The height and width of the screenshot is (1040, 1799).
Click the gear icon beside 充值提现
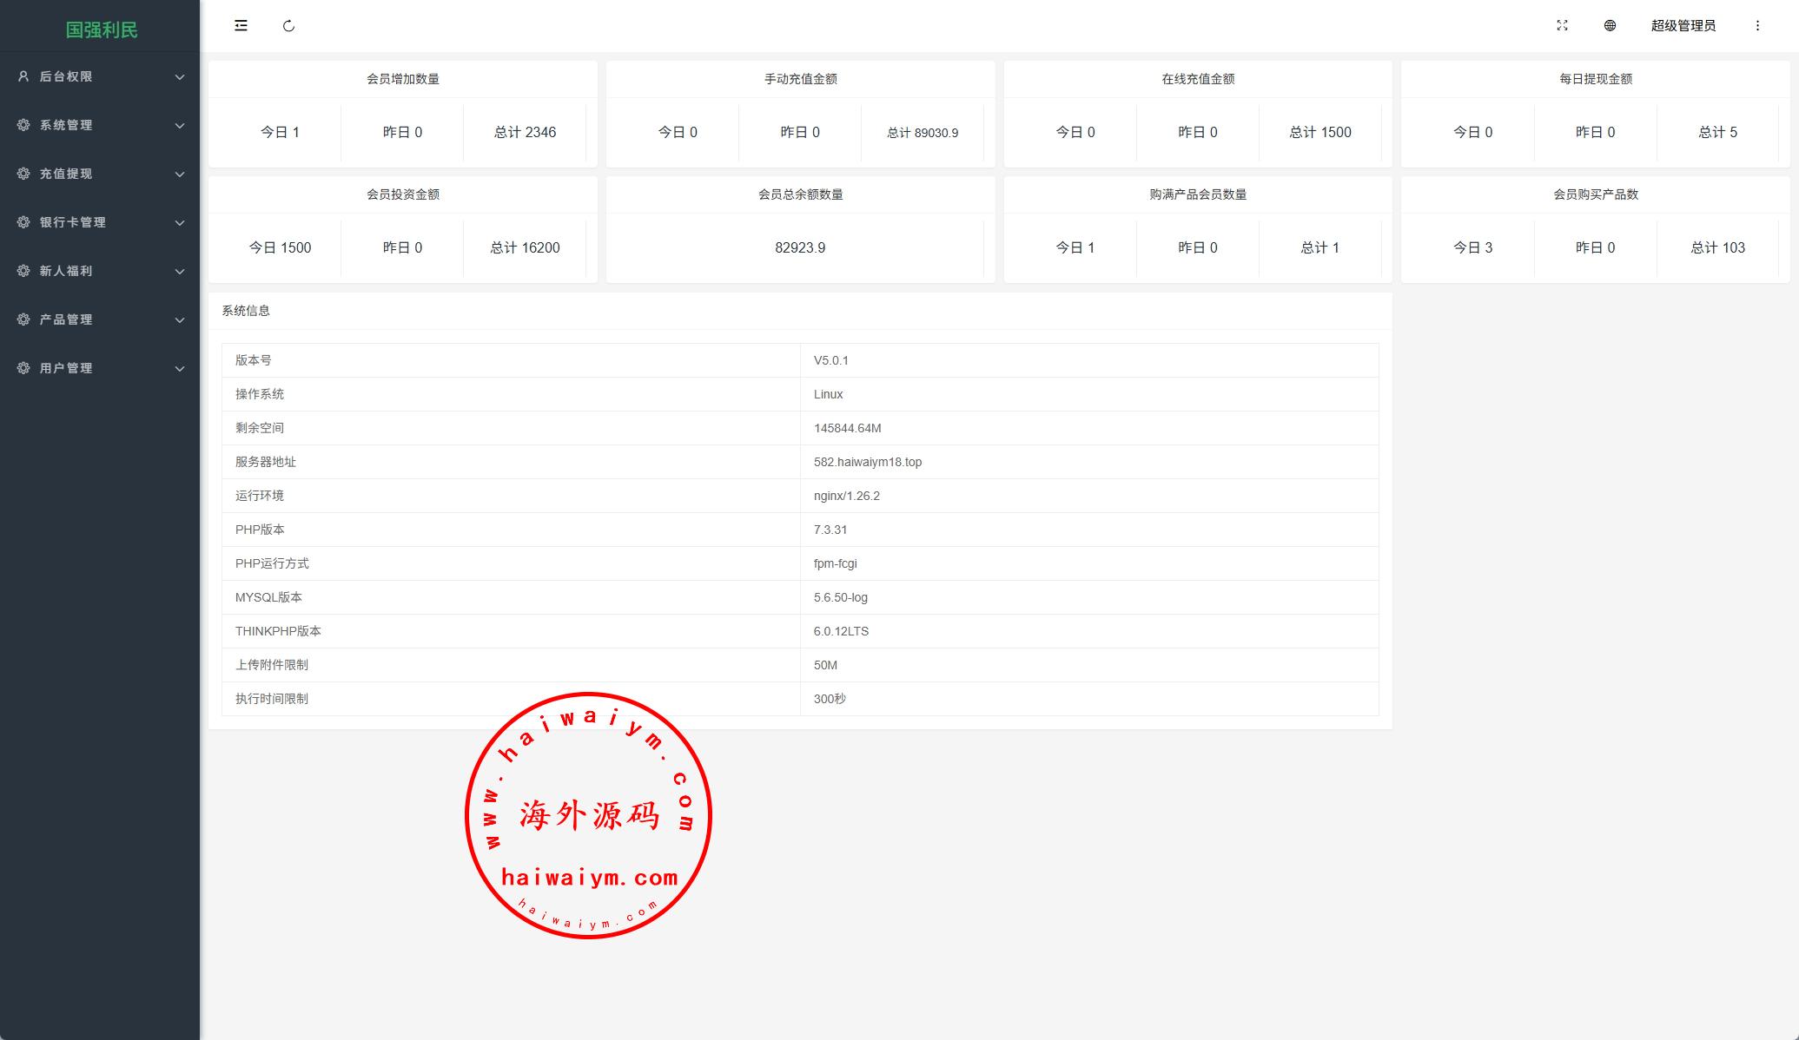click(x=23, y=174)
